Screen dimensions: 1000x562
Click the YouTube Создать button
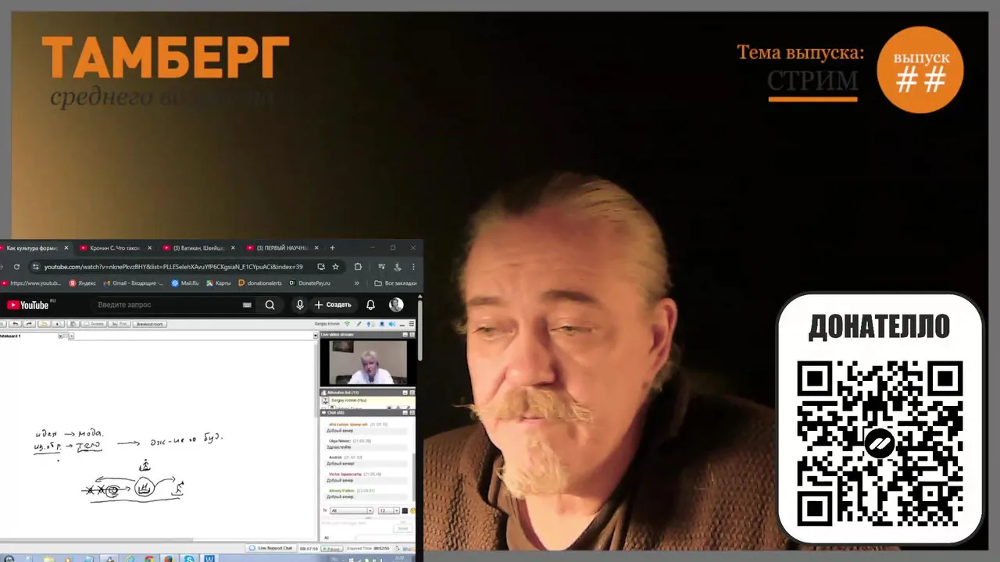pyautogui.click(x=333, y=304)
